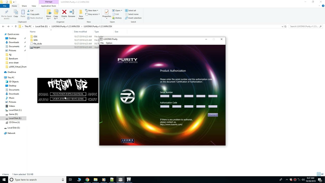Open address bar history dropdown

[x=282, y=26]
